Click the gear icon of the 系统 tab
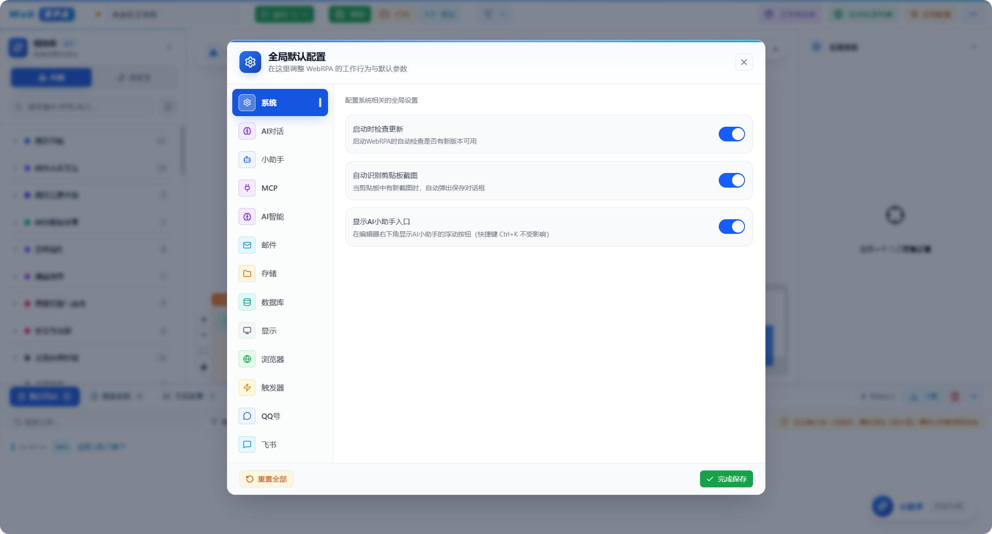Screen dimensions: 992x534 pyautogui.click(x=247, y=103)
